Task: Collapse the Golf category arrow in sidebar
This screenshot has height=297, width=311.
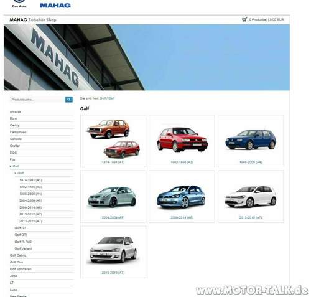Action: 11,166
